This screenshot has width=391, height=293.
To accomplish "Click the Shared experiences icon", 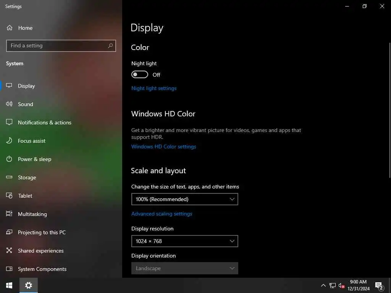I will (9, 250).
